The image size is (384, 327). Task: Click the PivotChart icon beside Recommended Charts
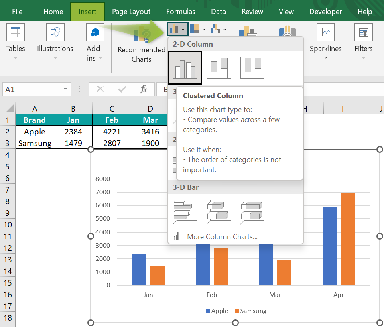[248, 31]
